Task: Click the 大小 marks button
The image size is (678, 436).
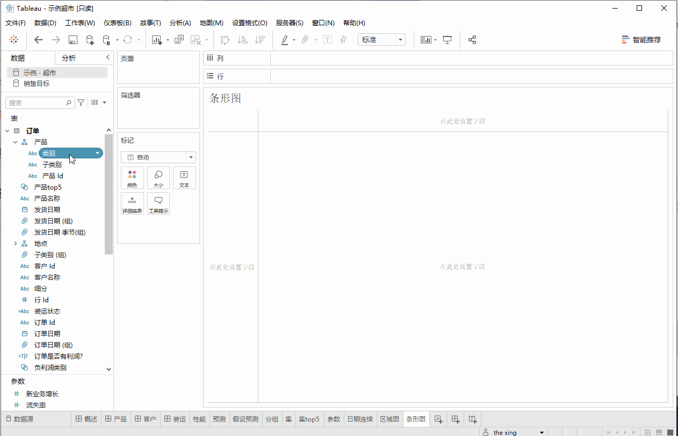Action: click(x=158, y=178)
